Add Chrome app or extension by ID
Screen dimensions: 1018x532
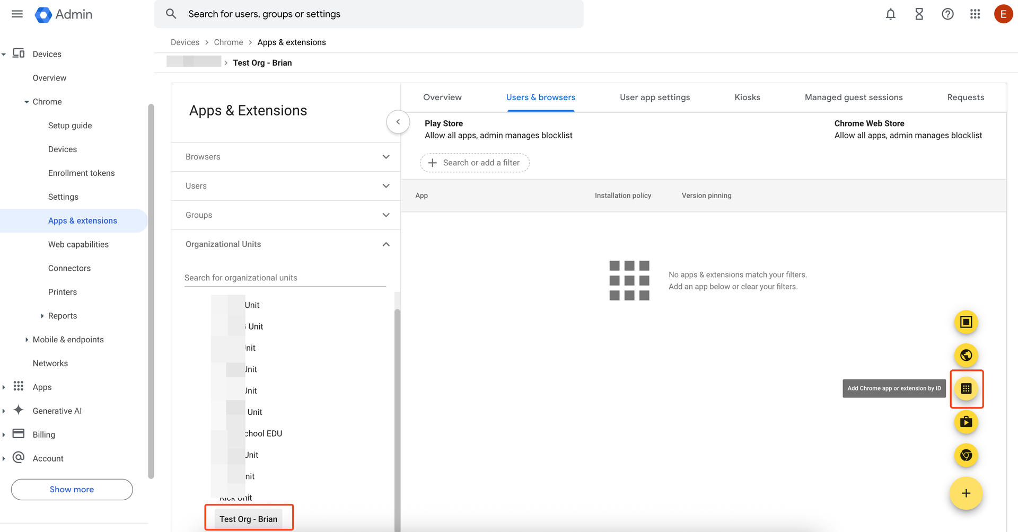pyautogui.click(x=966, y=388)
